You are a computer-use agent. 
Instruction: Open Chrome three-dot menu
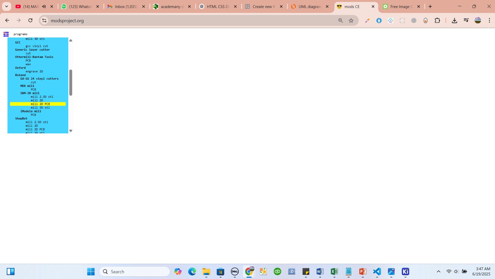tap(489, 20)
